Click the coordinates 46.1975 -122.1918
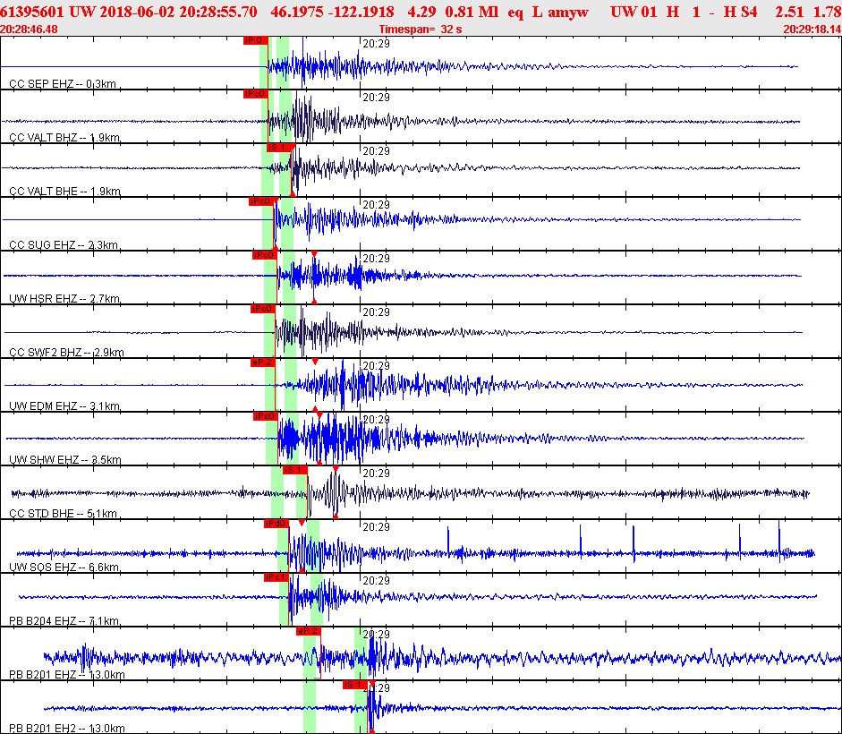 pos(332,12)
